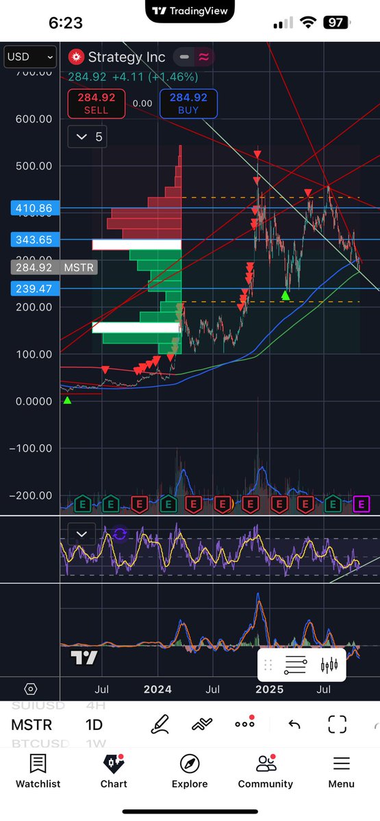
Task: Switch to the Watchlist tab
Action: [x=38, y=772]
